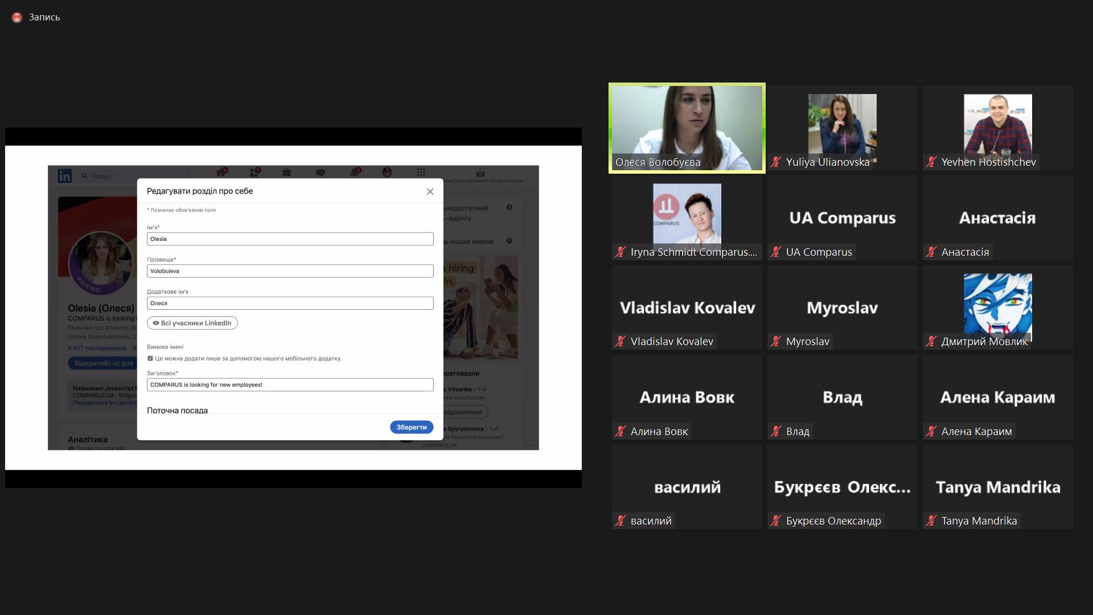Click the Olesia (Олеся) profile name

(101, 308)
